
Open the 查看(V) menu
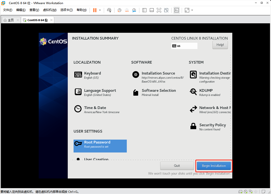(x=34, y=10)
